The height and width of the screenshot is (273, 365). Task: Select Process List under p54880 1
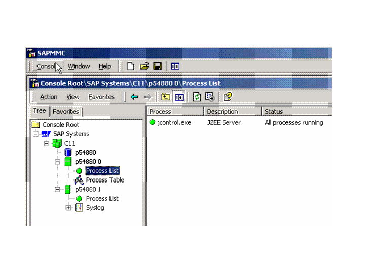tap(102, 199)
